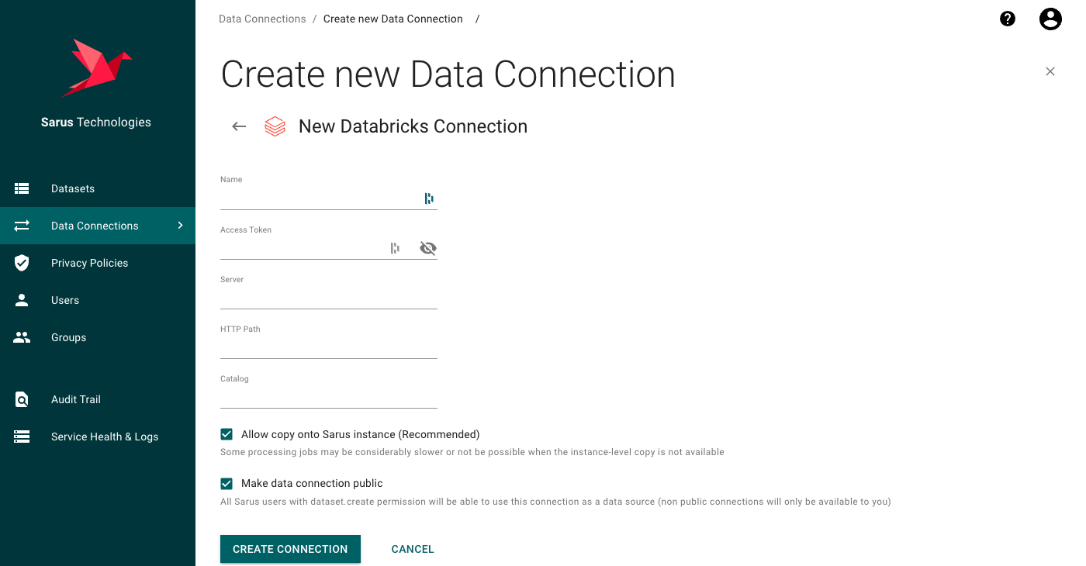Image resolution: width=1086 pixels, height=566 pixels.
Task: Click the Databricks logo icon
Action: pos(275,126)
